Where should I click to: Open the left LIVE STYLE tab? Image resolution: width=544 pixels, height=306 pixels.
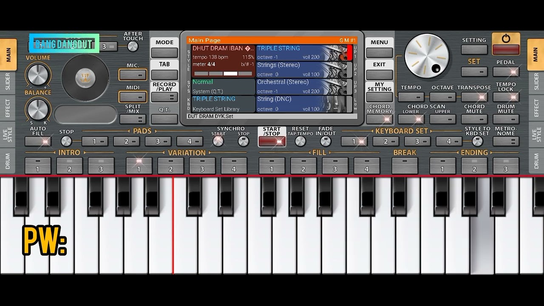tap(8, 134)
